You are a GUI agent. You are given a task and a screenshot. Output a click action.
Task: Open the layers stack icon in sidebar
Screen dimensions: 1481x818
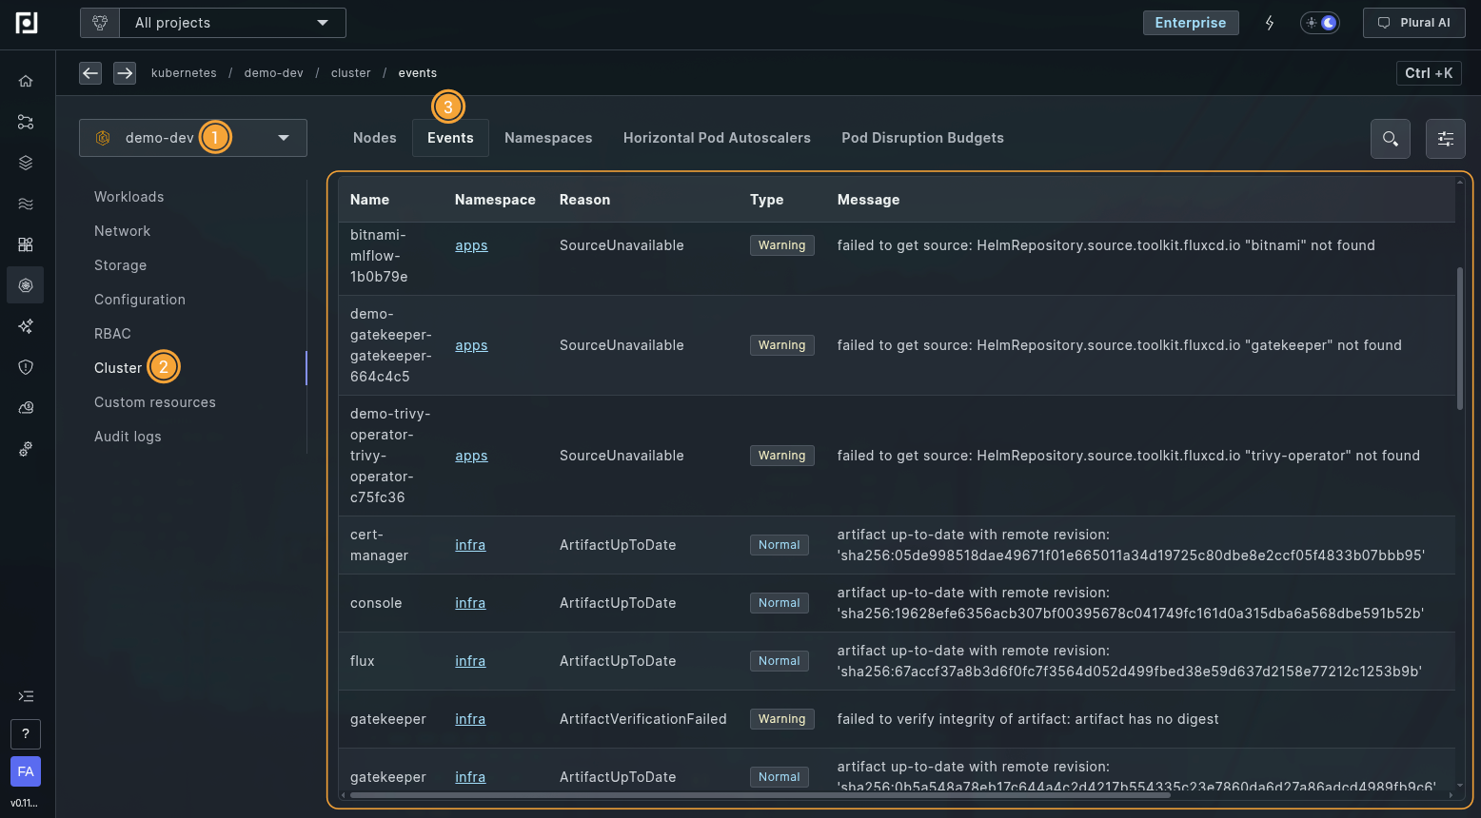26,163
